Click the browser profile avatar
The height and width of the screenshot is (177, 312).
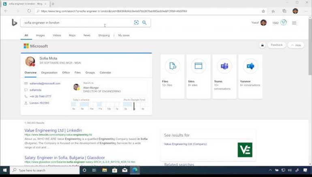tap(295, 11)
